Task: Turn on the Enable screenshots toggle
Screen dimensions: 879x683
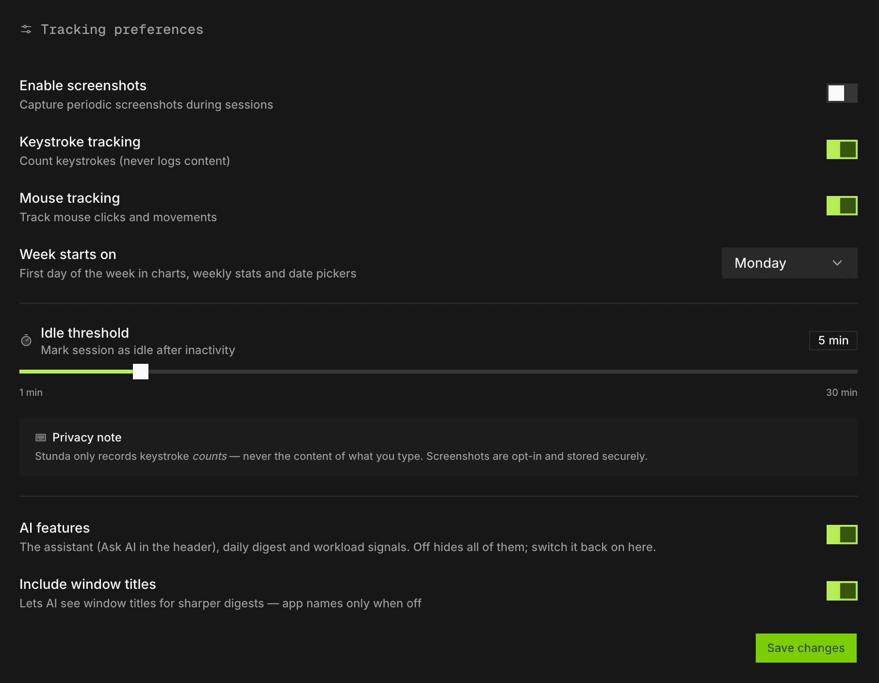Action: tap(842, 93)
